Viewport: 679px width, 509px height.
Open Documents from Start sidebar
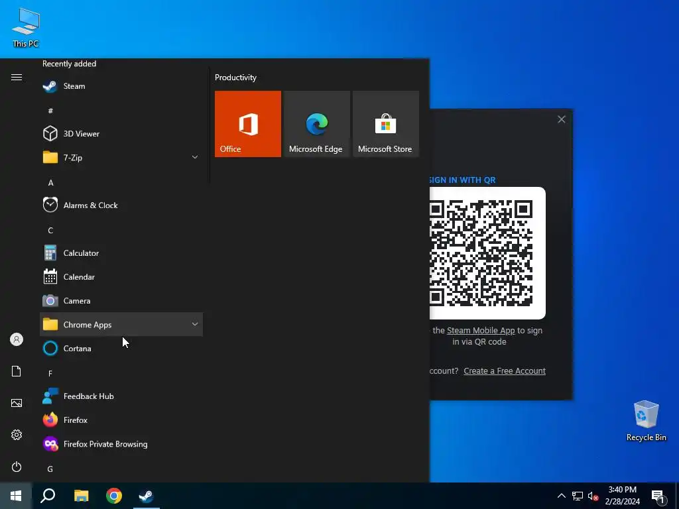(x=17, y=371)
